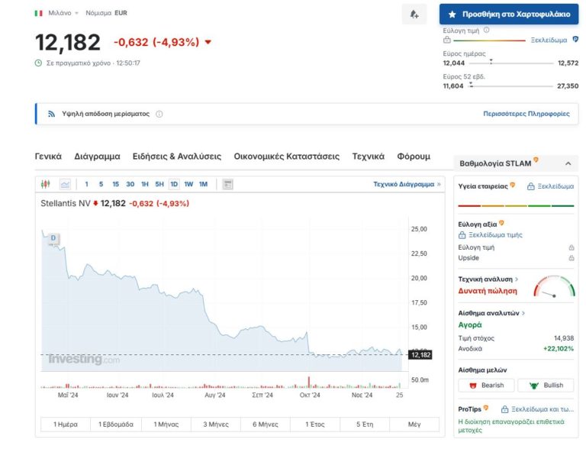Click the create alert bell icon
Viewport: 586px width, 449px height.
point(414,14)
